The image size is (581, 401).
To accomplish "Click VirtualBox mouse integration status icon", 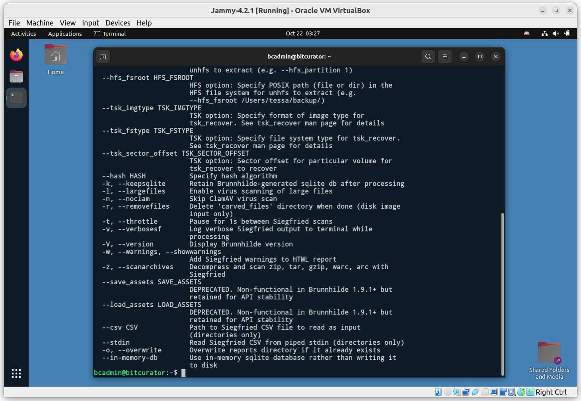I will pyautogui.click(x=521, y=392).
